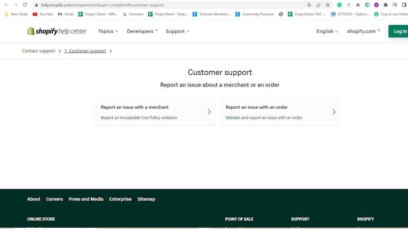Screen dimensions: 408x229
Task: Click the globe bookmark icon
Action: point(281,14)
